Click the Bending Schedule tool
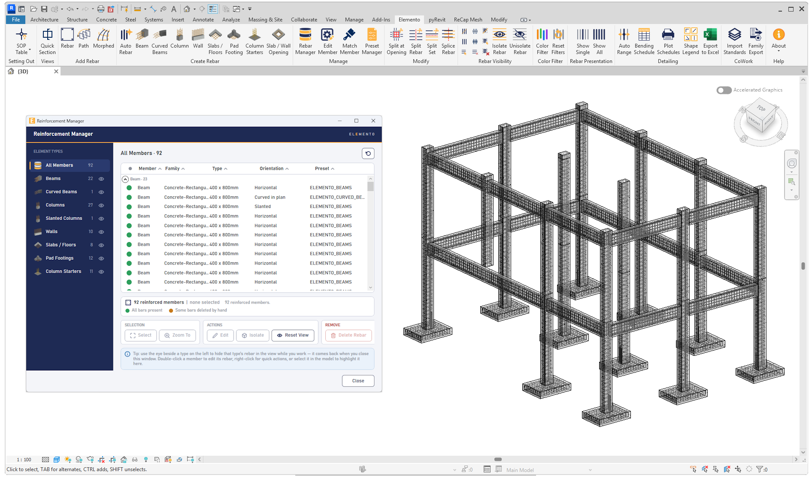 (x=644, y=41)
